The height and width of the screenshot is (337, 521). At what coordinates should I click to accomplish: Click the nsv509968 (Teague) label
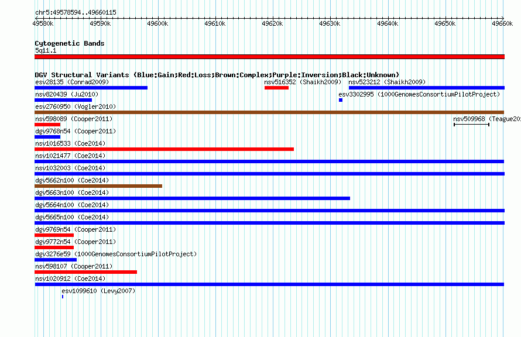click(x=487, y=119)
